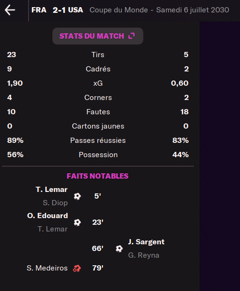Click the 5' goal minute marker
The image size is (240, 291).
tap(98, 196)
